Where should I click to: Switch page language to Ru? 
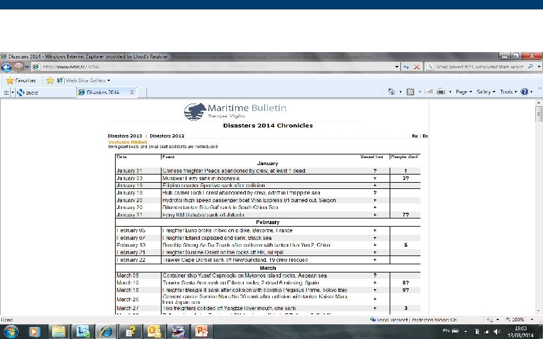415,136
